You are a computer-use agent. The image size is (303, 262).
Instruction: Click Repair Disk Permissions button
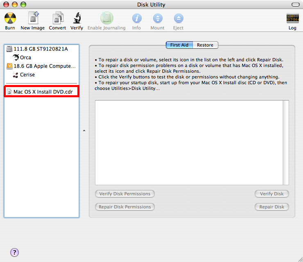click(125, 207)
